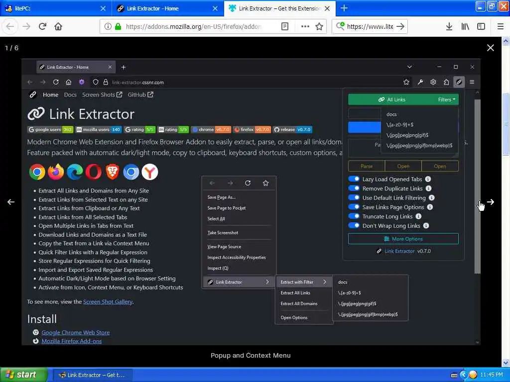
Task: Switch to the litePC tab
Action: pos(55,8)
